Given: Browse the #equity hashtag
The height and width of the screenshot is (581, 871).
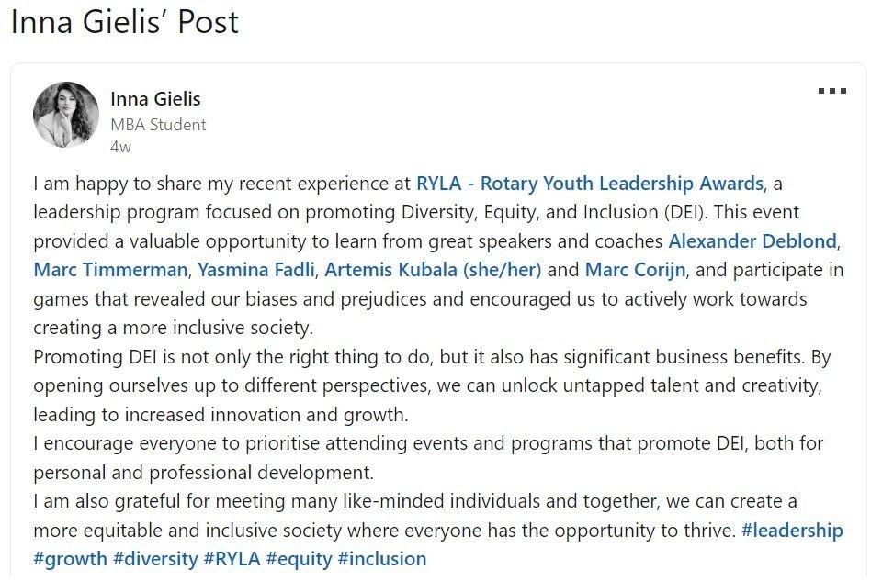Looking at the screenshot, I should (299, 559).
